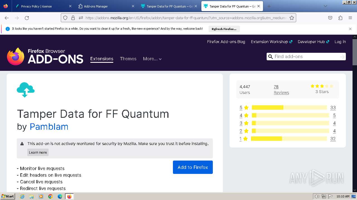Open the Extensions puzzle icon

click(340, 18)
